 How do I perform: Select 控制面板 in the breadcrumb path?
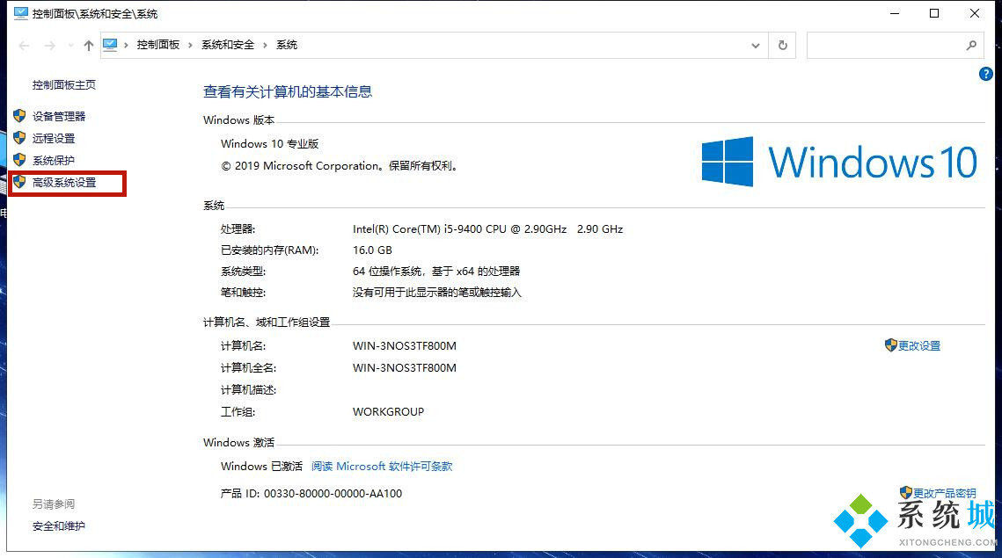coord(158,45)
